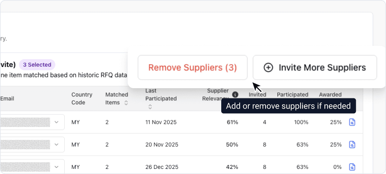Click the tooltip "Add or remove suppliers if needed"
Screen dimensions: 386x174
tap(288, 106)
